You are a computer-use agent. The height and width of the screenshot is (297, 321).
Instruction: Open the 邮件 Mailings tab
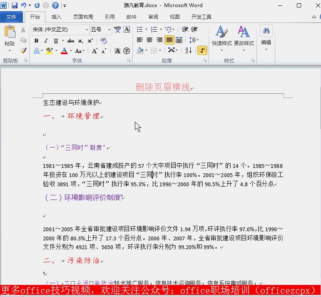point(132,17)
